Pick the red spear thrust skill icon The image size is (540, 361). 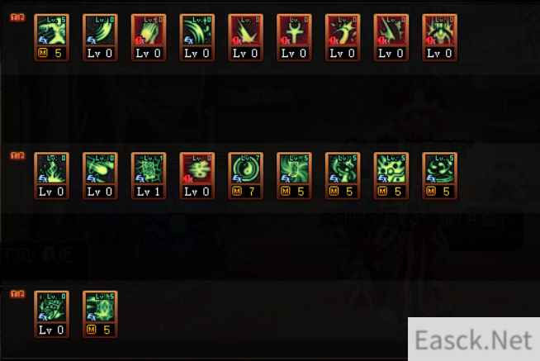click(x=391, y=37)
